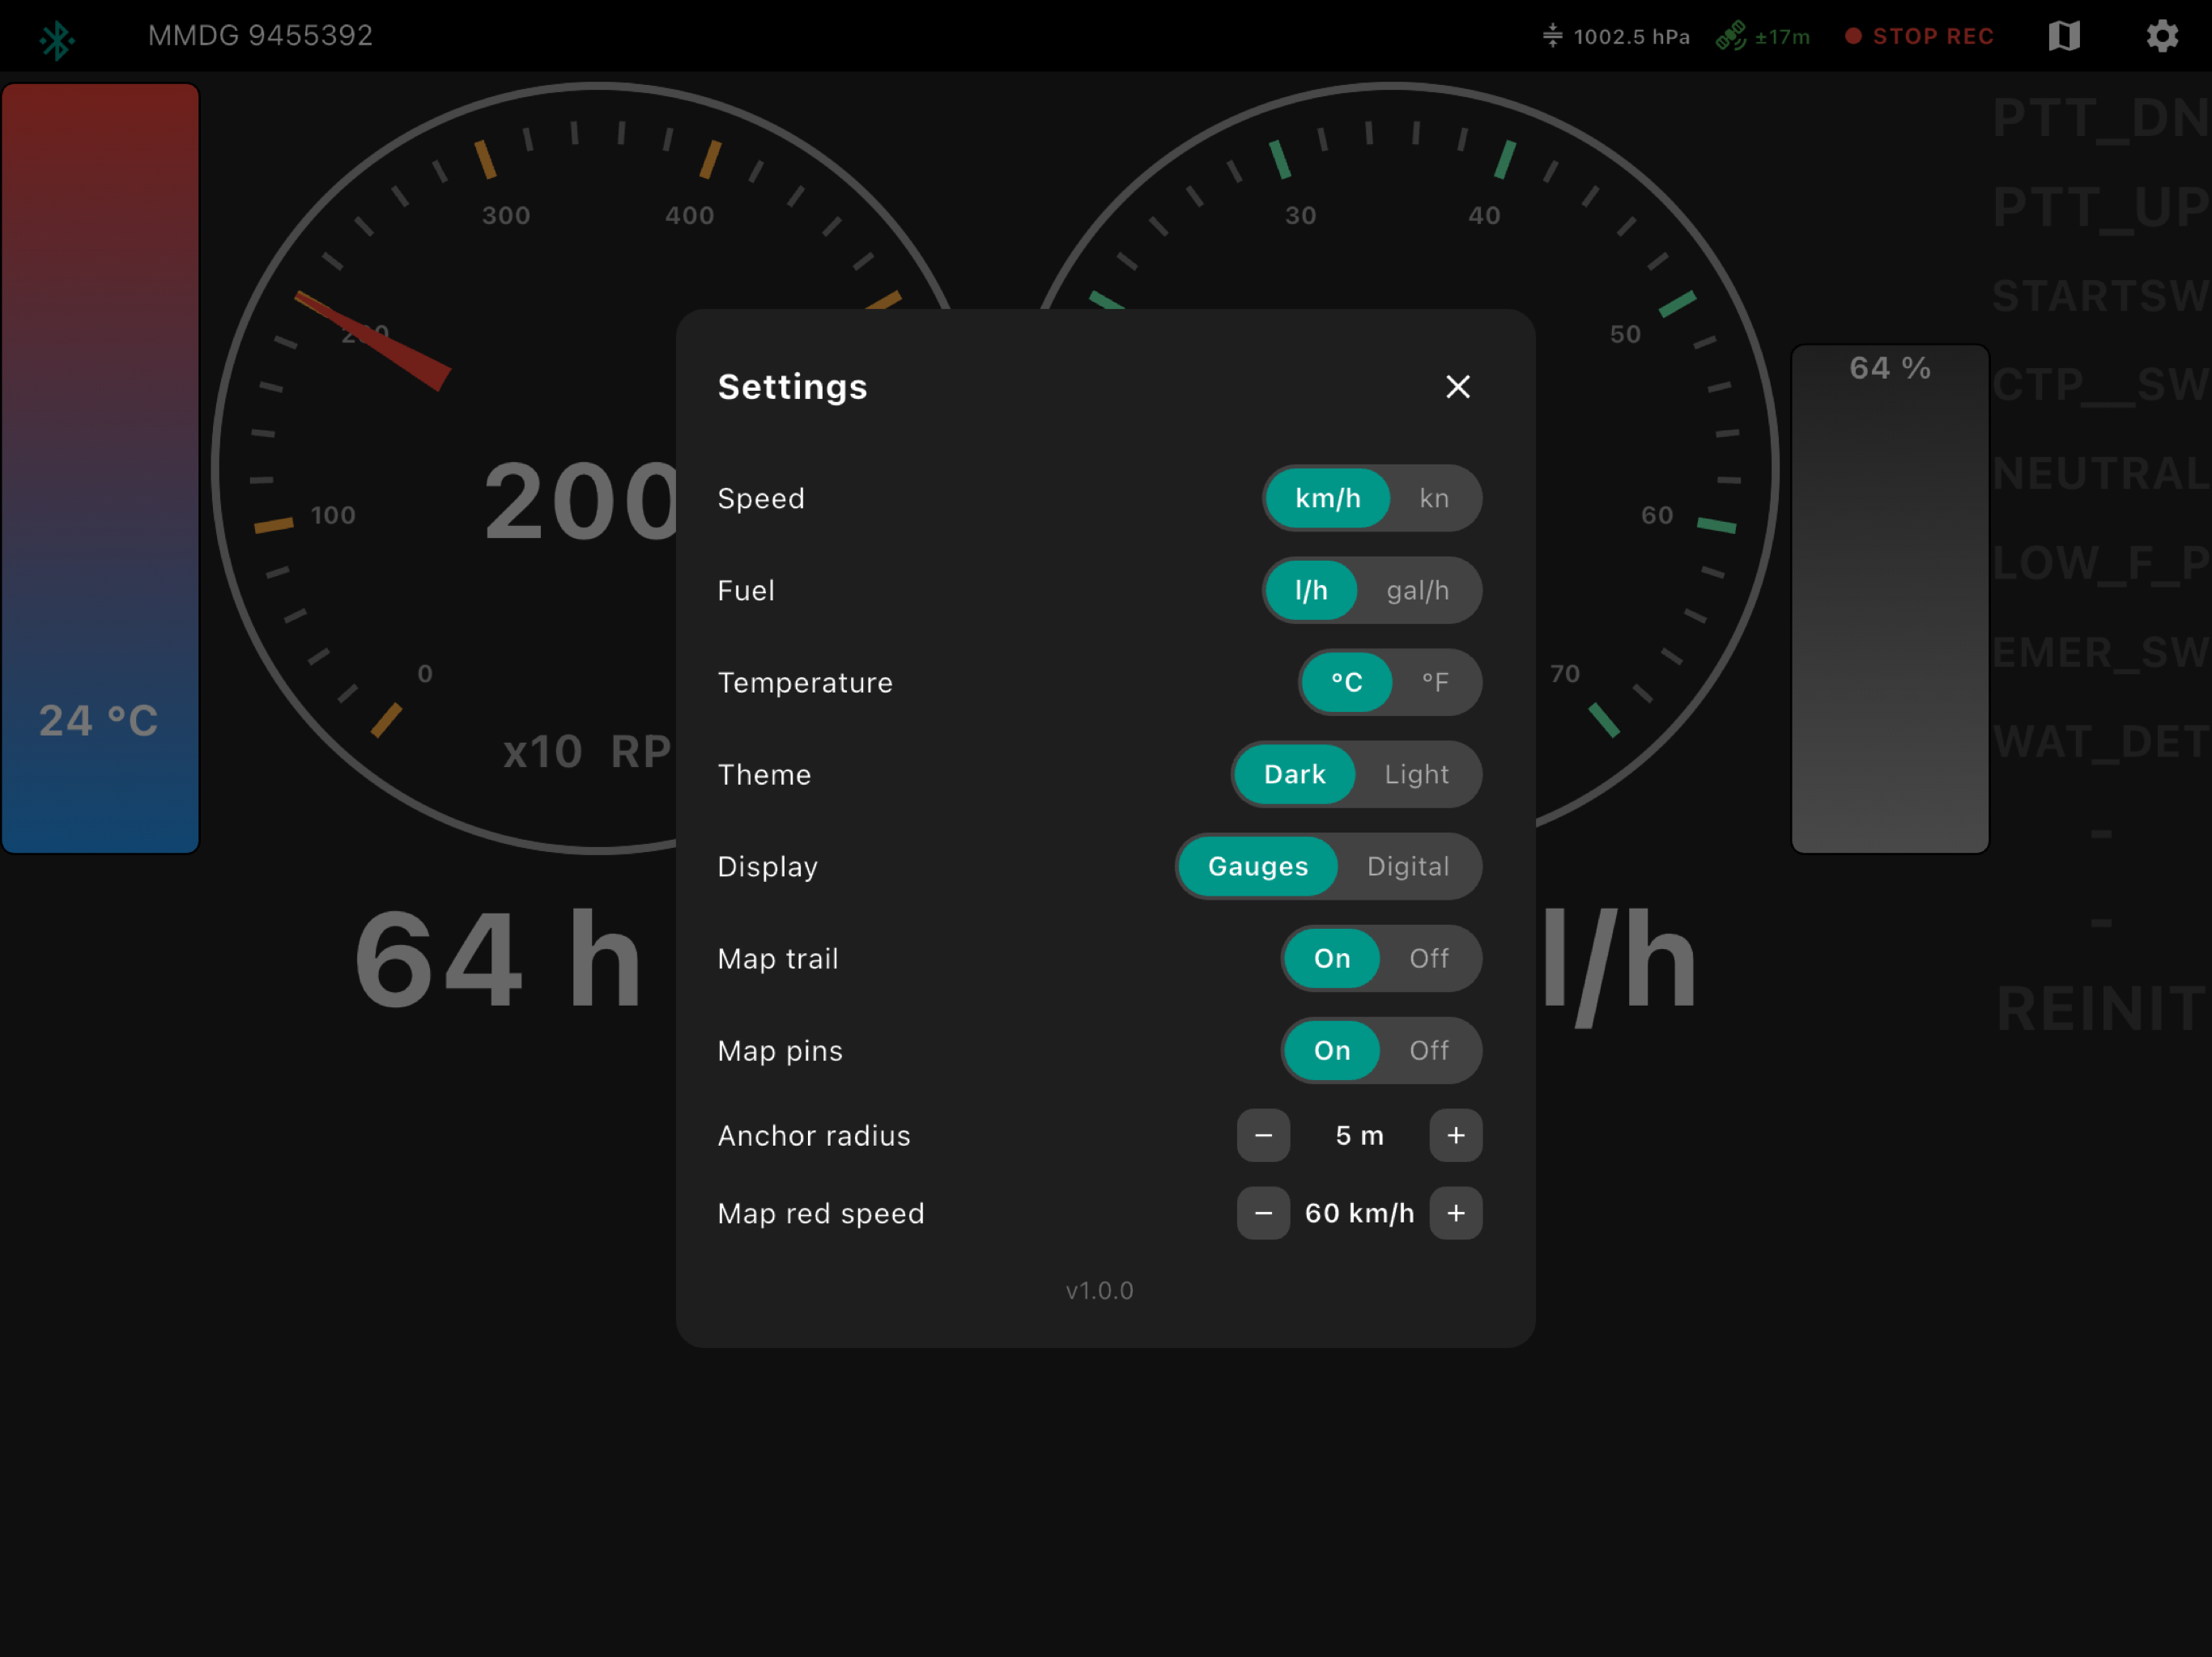Click the 64 % level bar
Screen dimensions: 2212x1657
1889,599
